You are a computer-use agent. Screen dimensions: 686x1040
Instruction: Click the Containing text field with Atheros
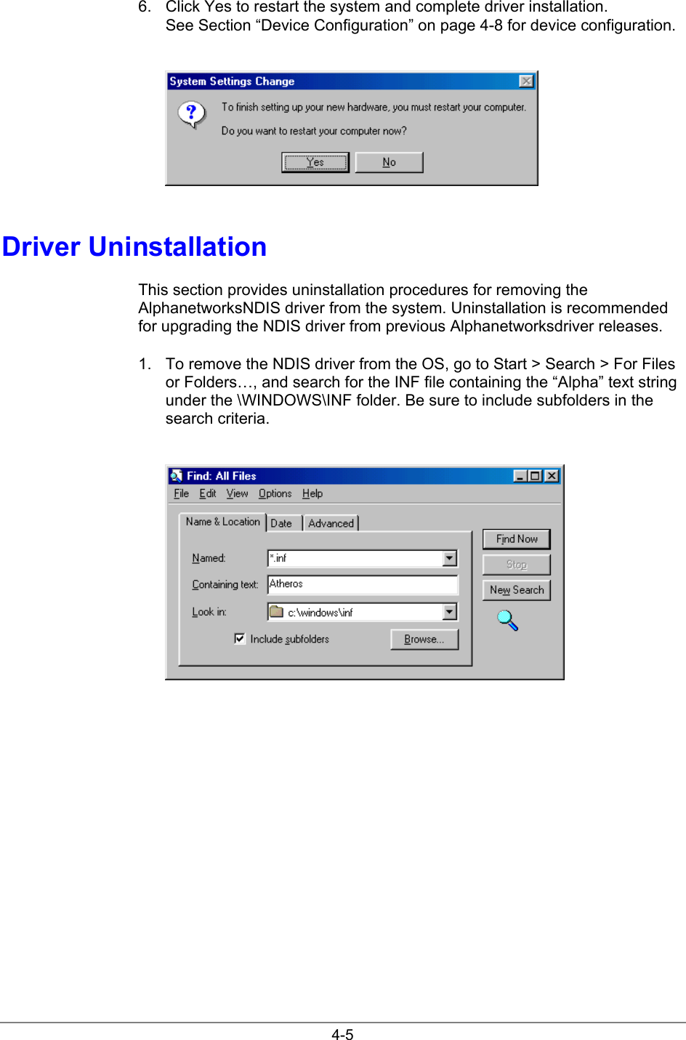point(363,584)
